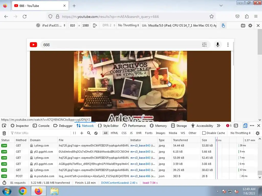Show All request types

(x=105, y=133)
